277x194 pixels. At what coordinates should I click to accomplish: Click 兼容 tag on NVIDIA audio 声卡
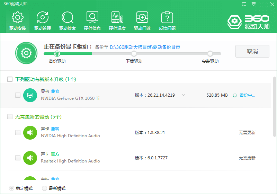point(55,129)
